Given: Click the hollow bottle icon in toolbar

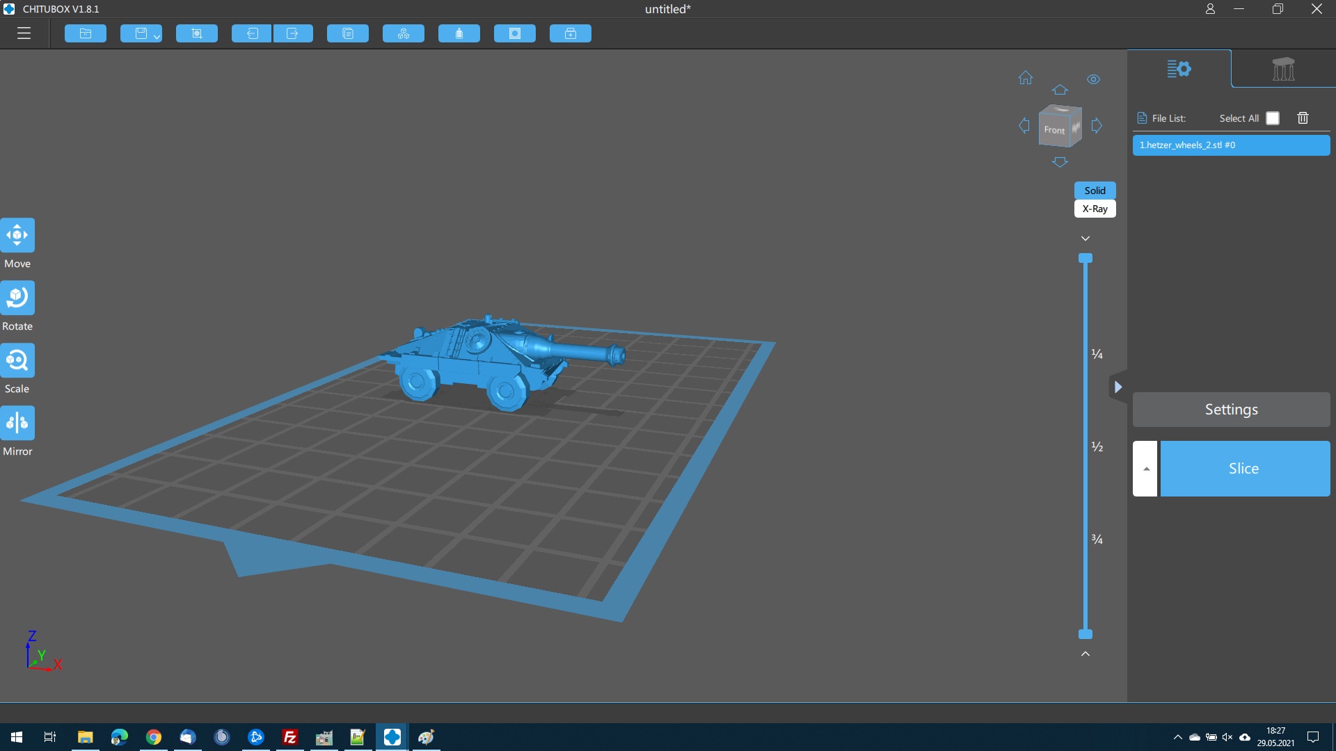Looking at the screenshot, I should coord(459,33).
